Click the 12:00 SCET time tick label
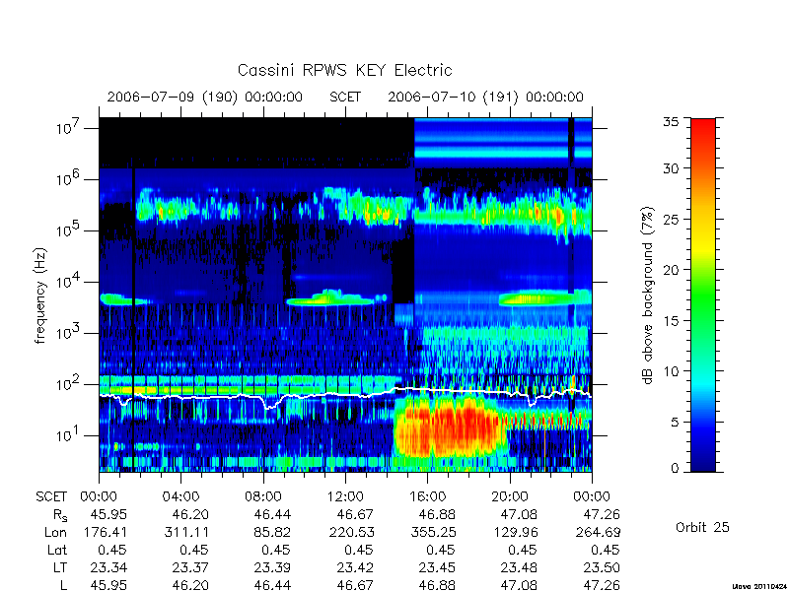This screenshot has width=789, height=591. click(x=345, y=497)
